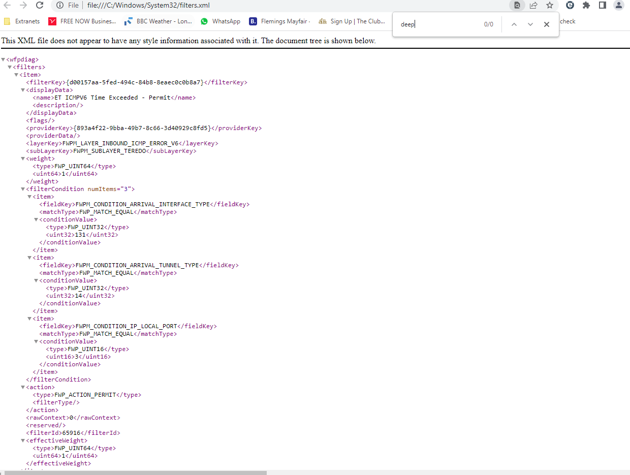Viewport: 630px width, 475px height.
Task: Collapse conditionValue node containing uint16 3
Action: (36, 341)
